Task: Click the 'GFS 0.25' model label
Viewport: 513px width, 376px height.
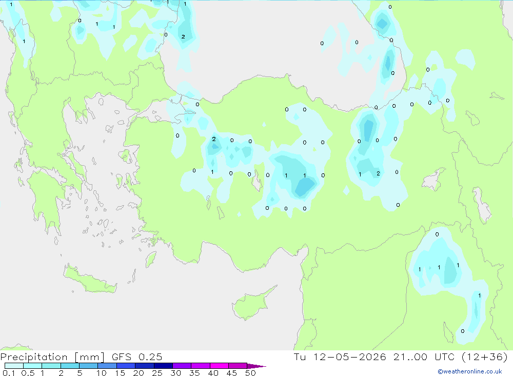Action: click(x=137, y=357)
